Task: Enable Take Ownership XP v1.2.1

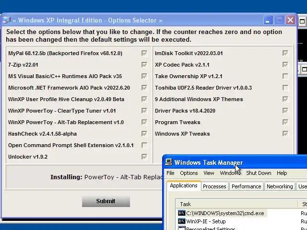Action: point(285,76)
